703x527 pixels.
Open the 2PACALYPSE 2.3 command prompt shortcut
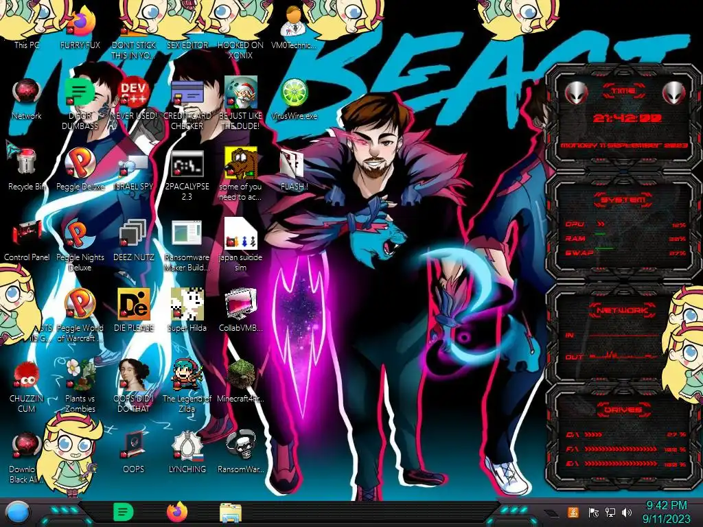coord(187,176)
